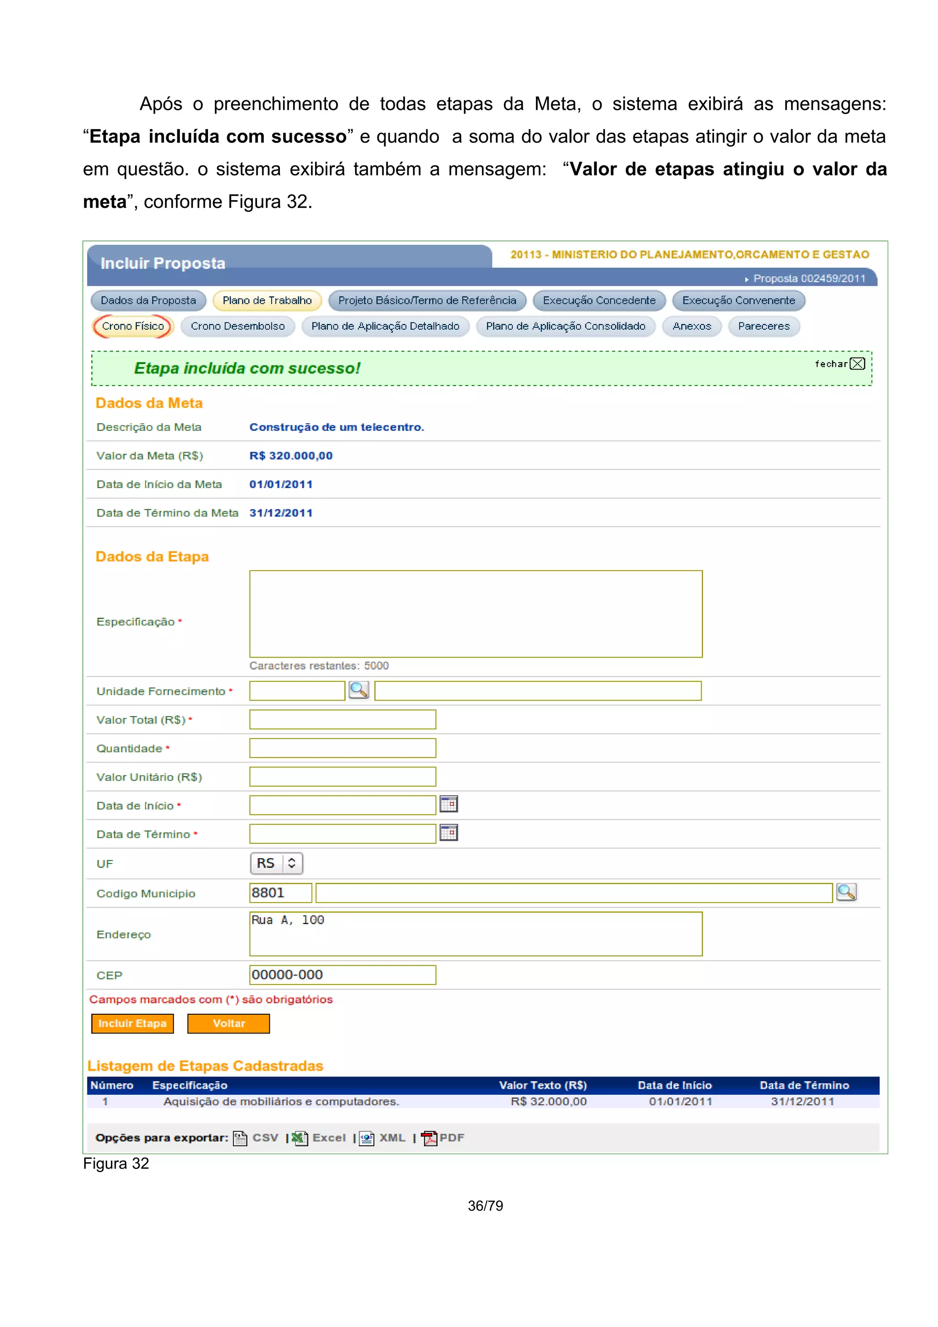The width and height of the screenshot is (938, 1327).
Task: Click the CEP input field
Action: (342, 975)
